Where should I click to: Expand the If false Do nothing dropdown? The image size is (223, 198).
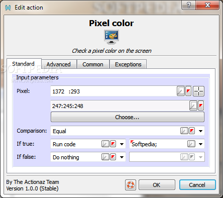[x=122, y=157]
